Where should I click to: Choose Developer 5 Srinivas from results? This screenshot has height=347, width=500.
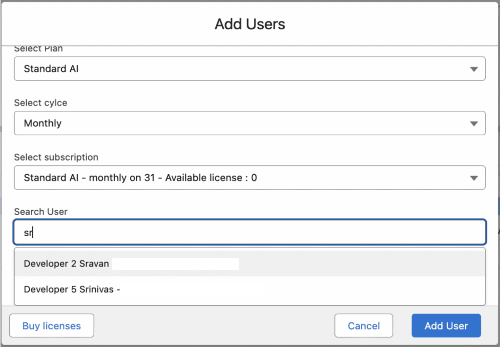point(250,289)
